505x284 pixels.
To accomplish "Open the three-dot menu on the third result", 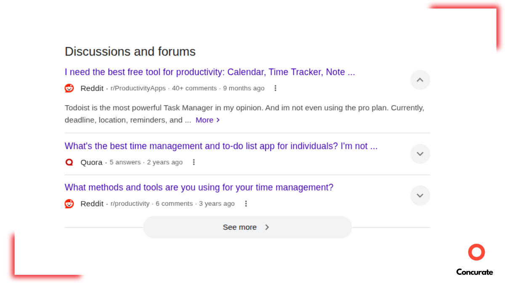I will point(246,203).
